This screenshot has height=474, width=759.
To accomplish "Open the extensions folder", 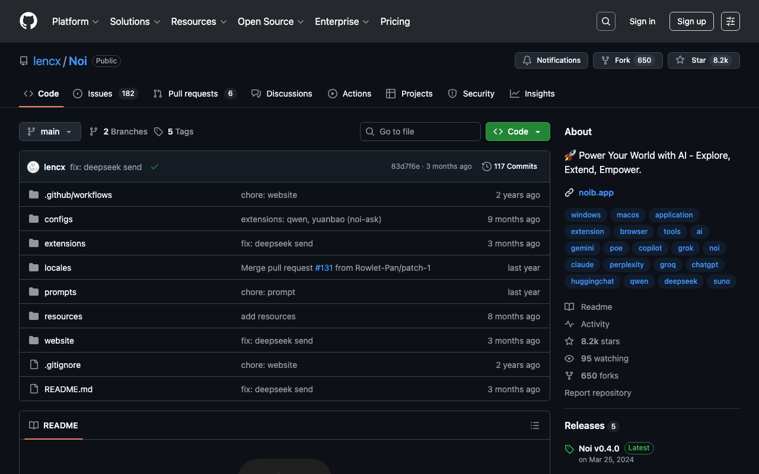I will [65, 244].
